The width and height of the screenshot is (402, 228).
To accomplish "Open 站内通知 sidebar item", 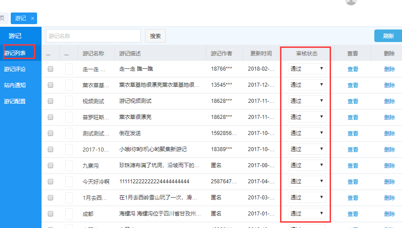I will point(15,85).
